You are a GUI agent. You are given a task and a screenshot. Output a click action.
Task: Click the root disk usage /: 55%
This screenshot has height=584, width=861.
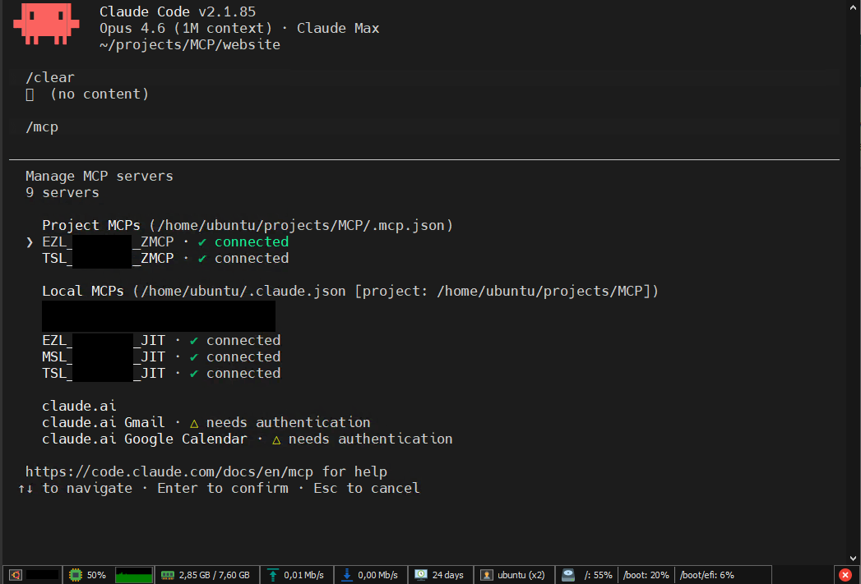pyautogui.click(x=598, y=575)
